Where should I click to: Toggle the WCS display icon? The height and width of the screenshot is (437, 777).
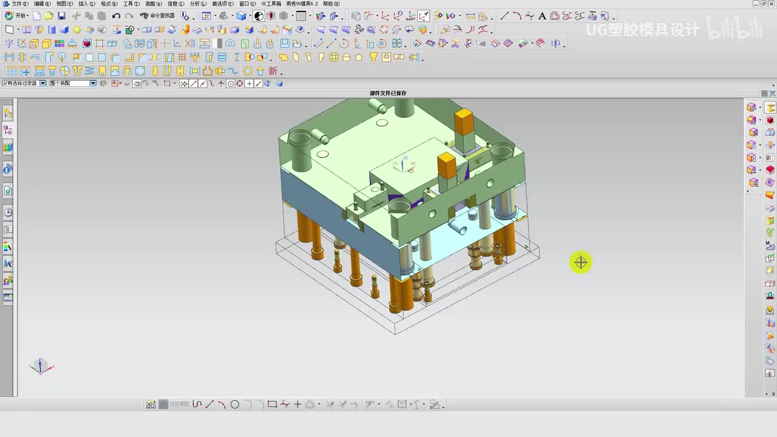coord(424,16)
